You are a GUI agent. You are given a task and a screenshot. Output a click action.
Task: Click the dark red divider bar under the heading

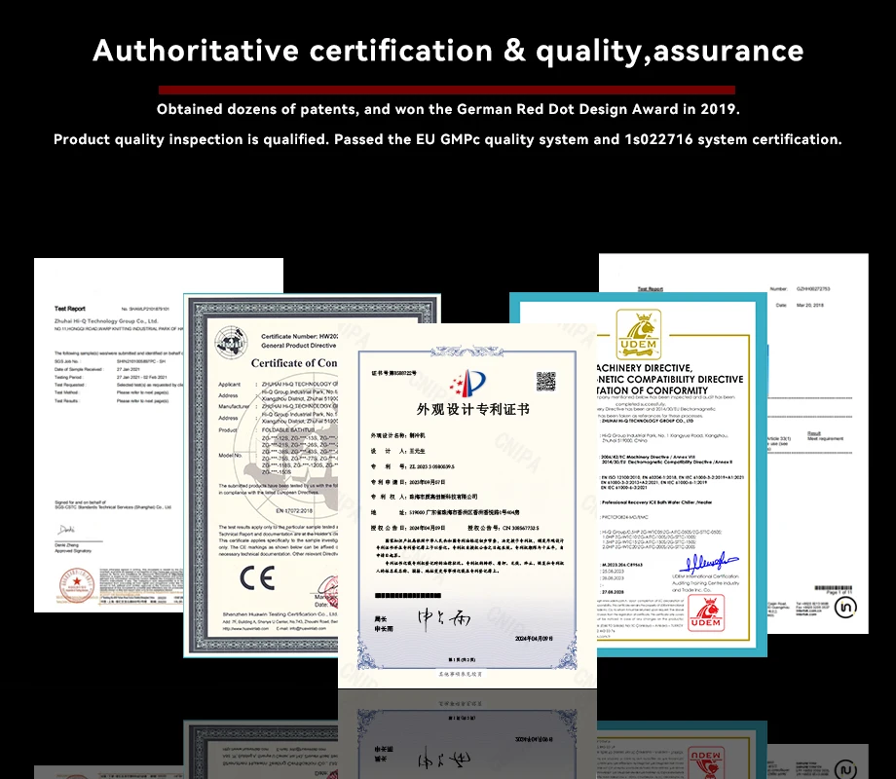447,90
